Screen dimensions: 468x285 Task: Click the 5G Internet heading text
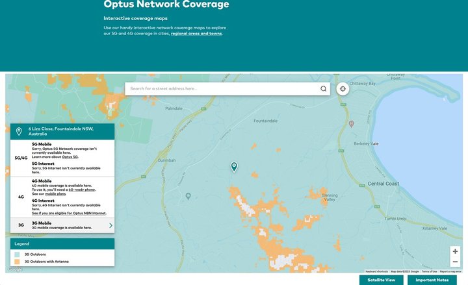(43, 164)
